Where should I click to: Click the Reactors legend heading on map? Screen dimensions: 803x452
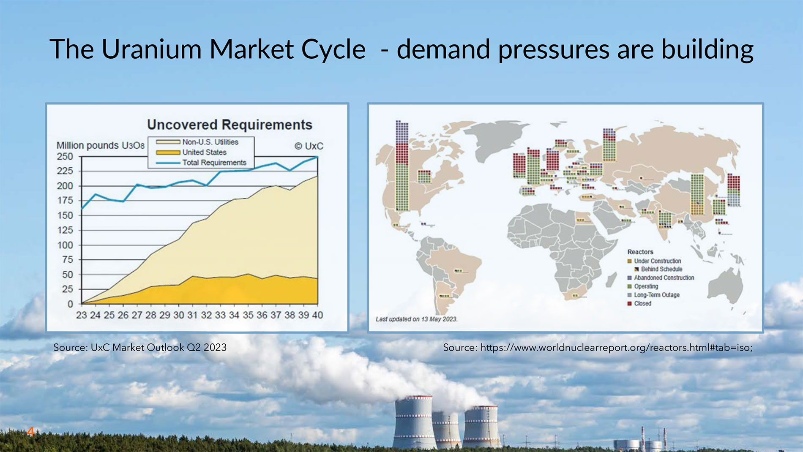coord(640,252)
